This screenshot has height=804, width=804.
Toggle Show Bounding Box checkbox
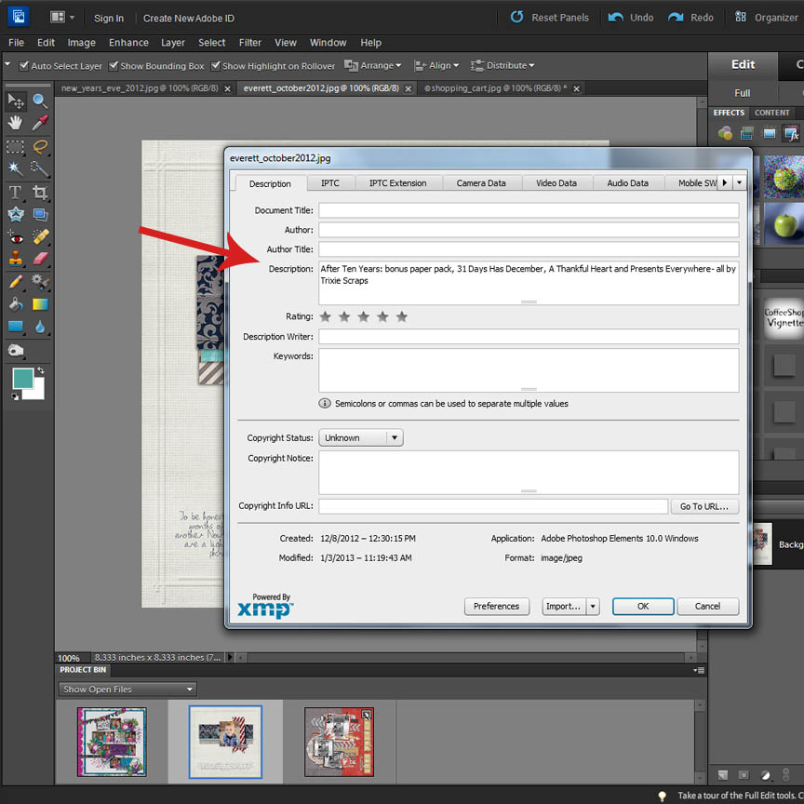point(114,66)
